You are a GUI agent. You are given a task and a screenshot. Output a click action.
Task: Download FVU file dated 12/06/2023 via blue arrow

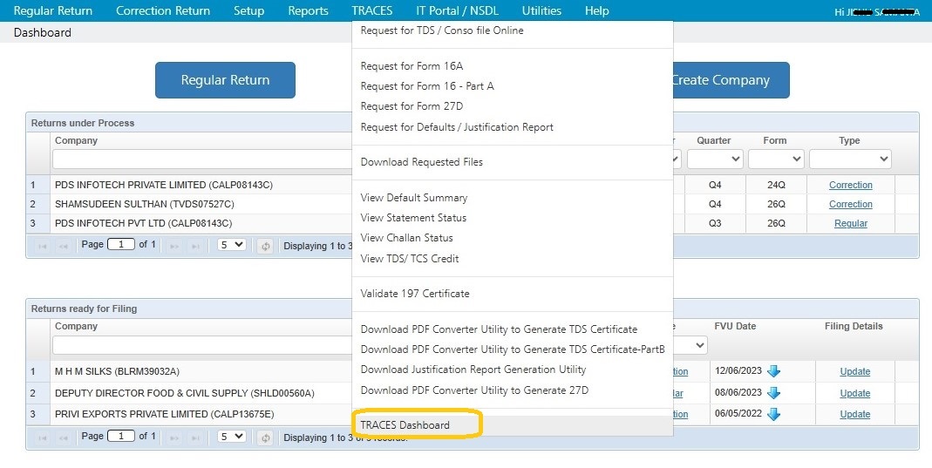pos(772,371)
